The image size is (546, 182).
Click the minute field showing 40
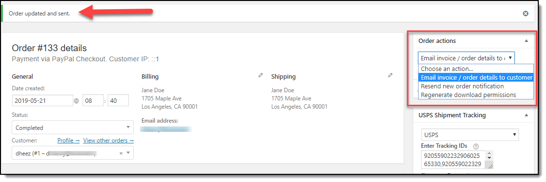coord(118,100)
